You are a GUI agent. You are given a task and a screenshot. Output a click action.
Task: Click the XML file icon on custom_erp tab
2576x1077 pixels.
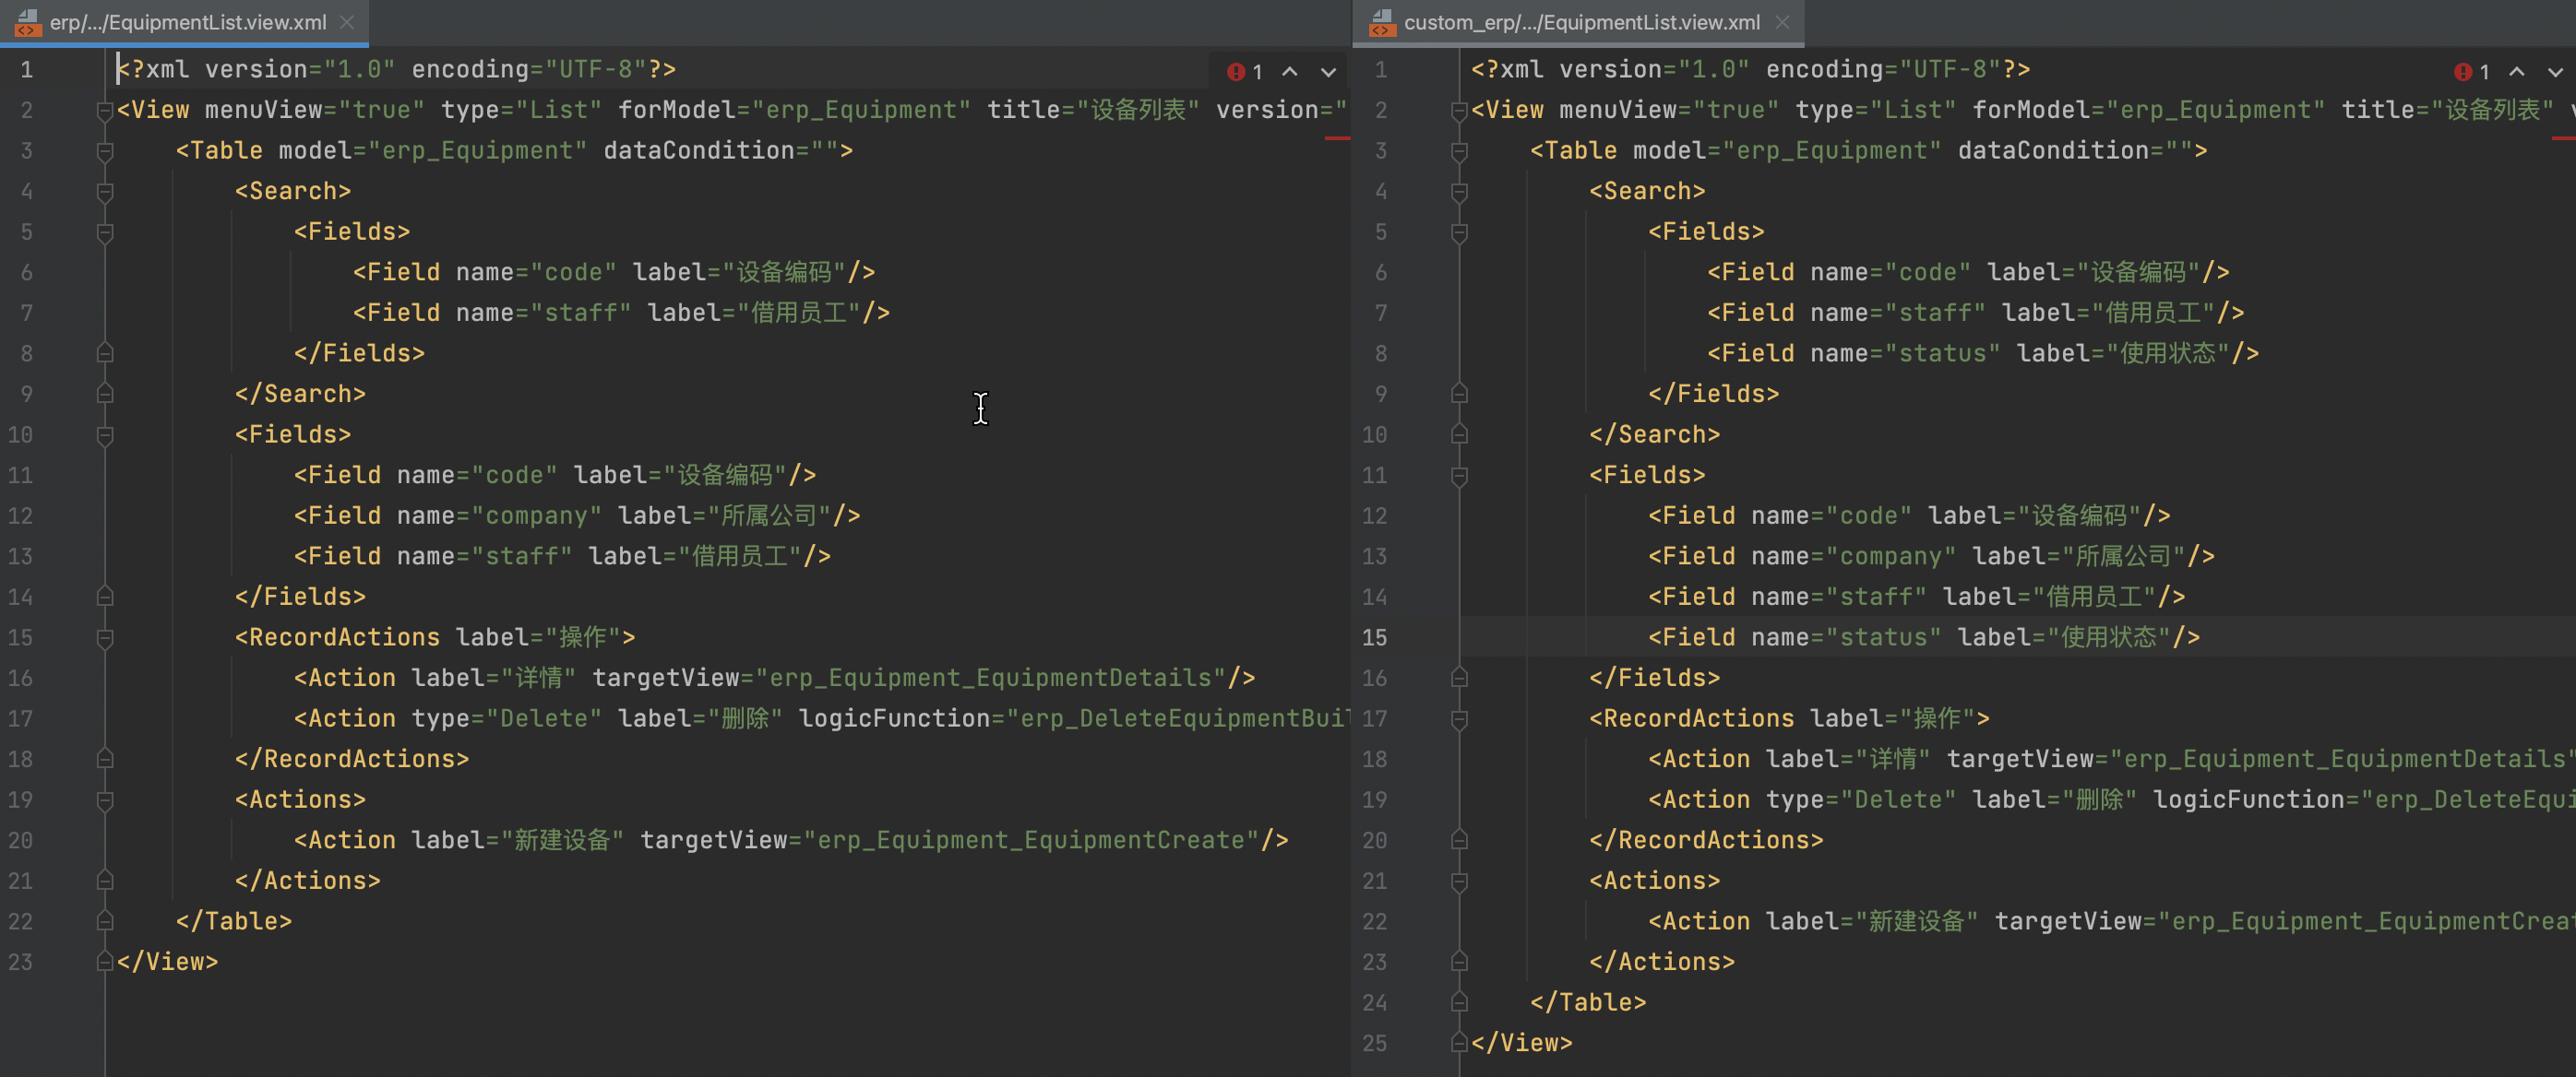pyautogui.click(x=1383, y=22)
